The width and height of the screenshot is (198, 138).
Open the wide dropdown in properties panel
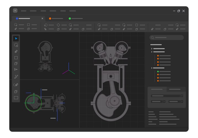point(167,96)
